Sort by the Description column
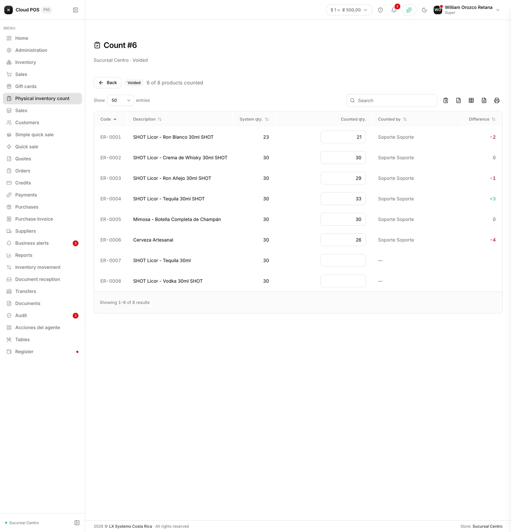This screenshot has width=511, height=532. pos(148,119)
